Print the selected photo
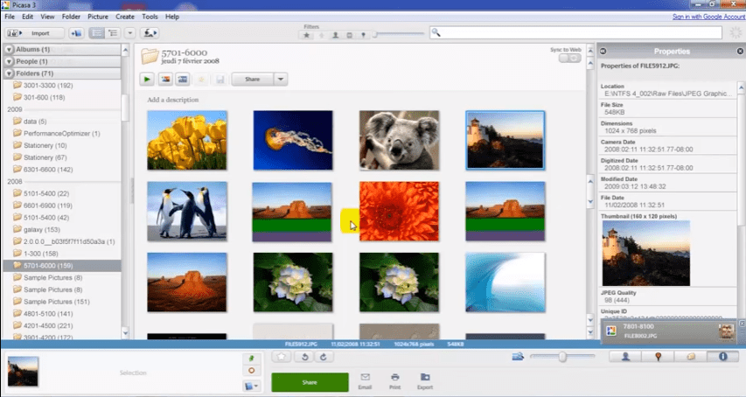The width and height of the screenshot is (746, 397). tap(395, 381)
